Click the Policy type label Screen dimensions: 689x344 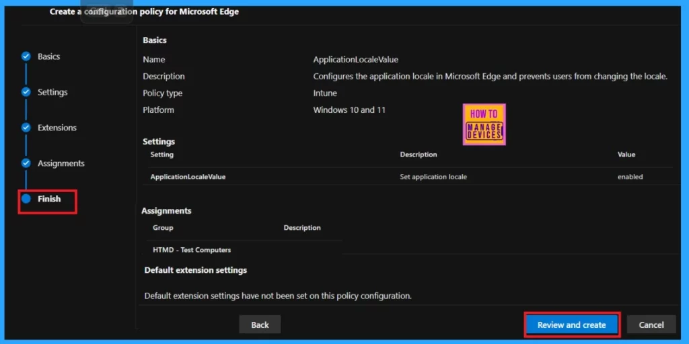tap(163, 93)
